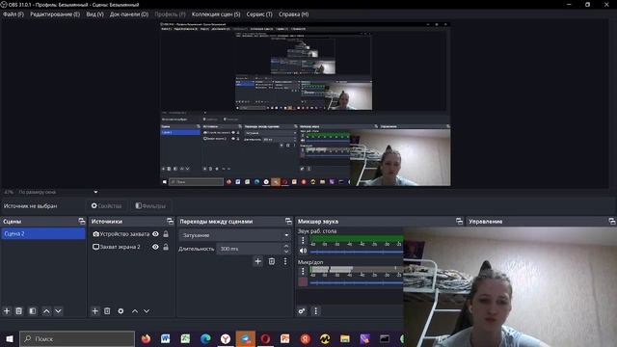Image resolution: width=617 pixels, height=347 pixels.
Task: Lock the Захват экрана 2 source
Action: coord(166,247)
